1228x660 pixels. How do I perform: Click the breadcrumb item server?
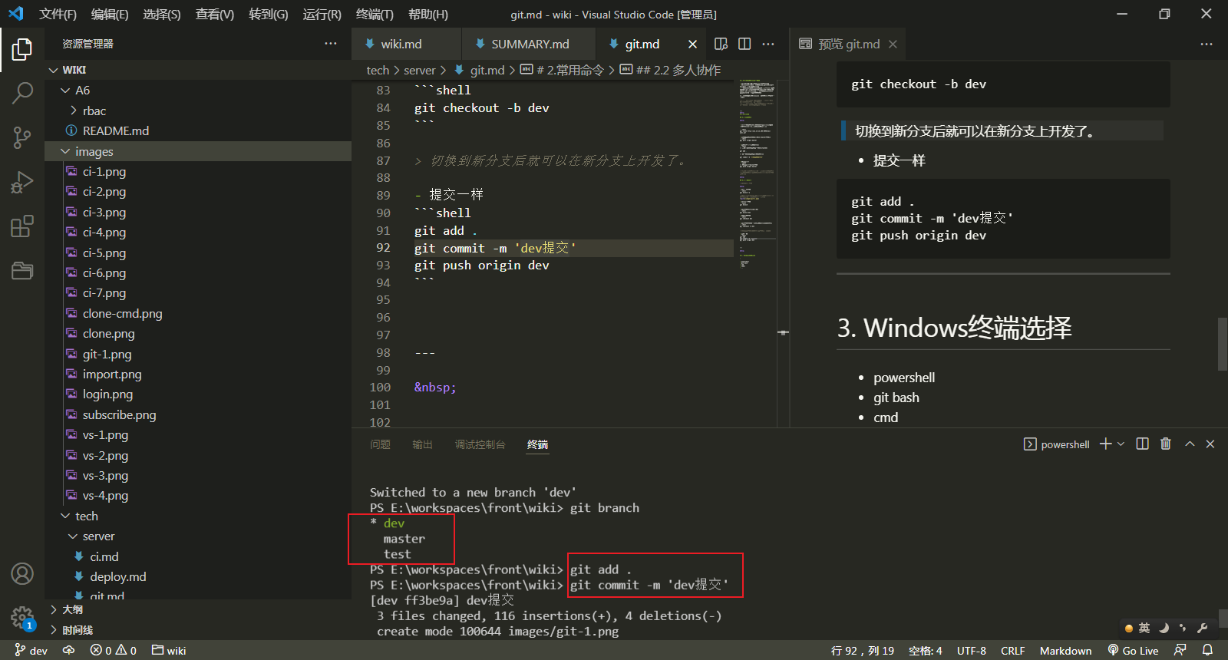(420, 70)
